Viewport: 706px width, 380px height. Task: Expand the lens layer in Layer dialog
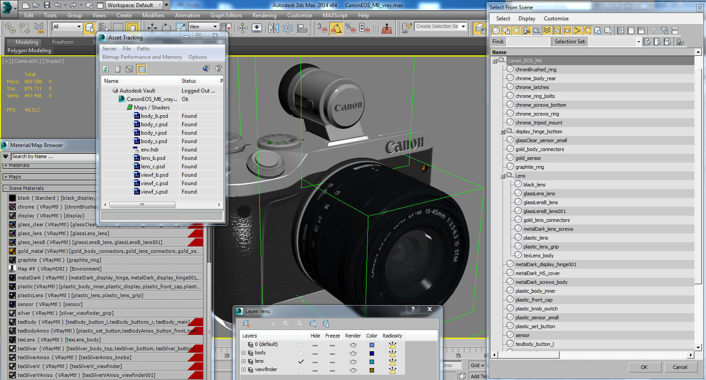[243, 361]
